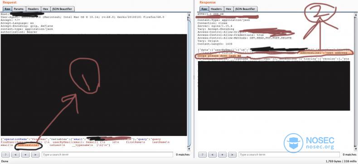Select the Response Raw tab
The image size is (358, 164).
click(204, 9)
